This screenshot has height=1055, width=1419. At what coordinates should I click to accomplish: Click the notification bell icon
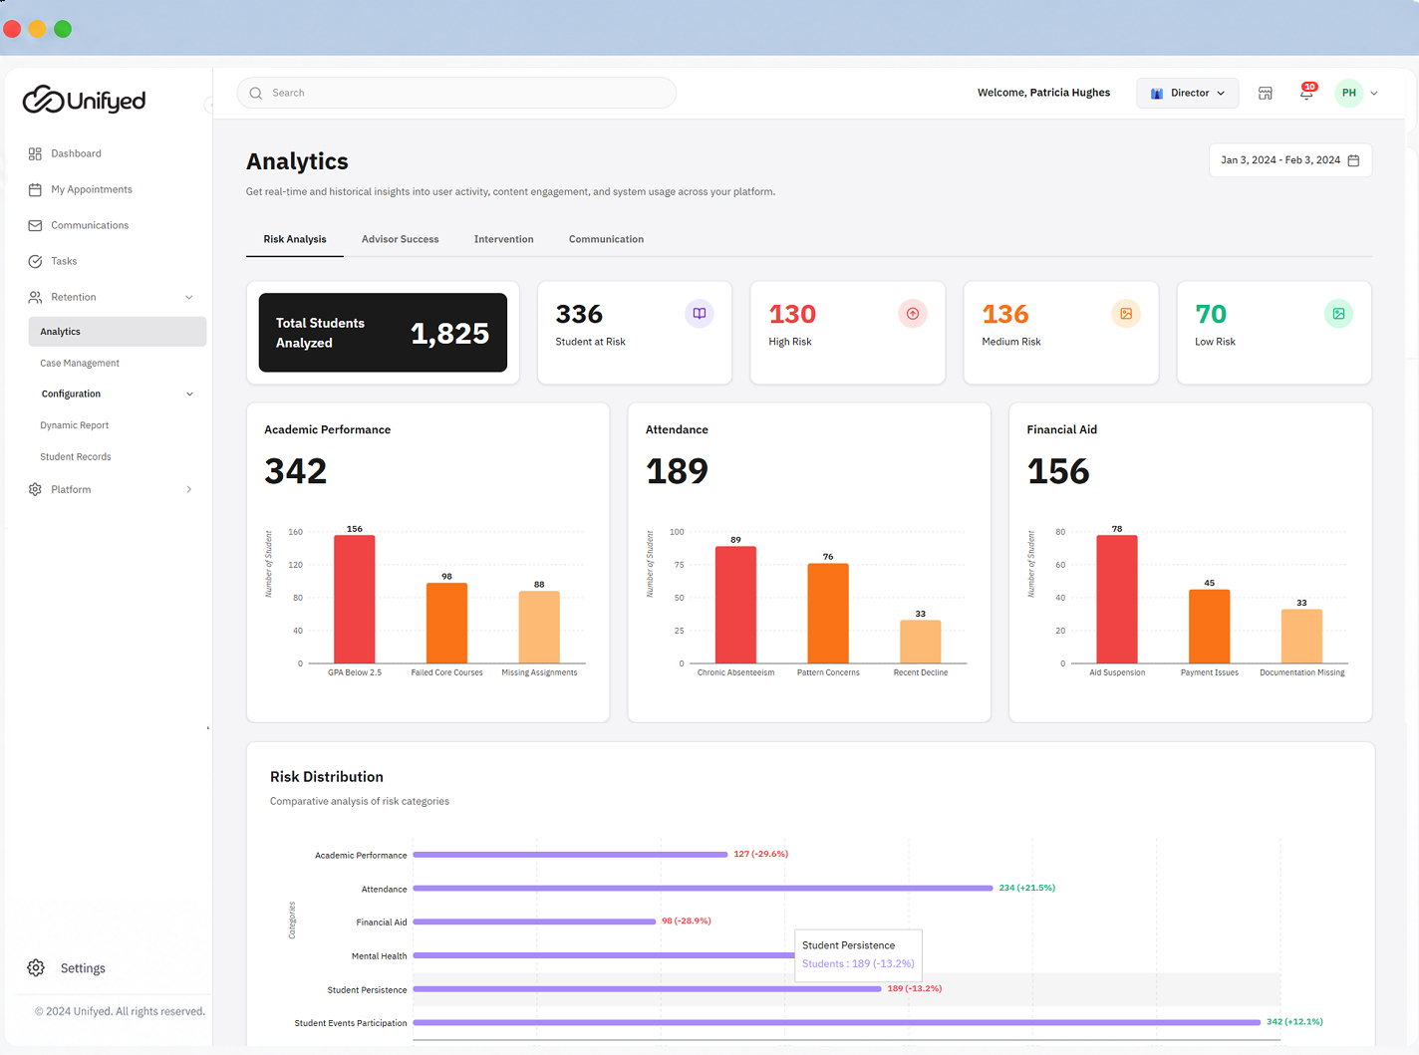click(1307, 93)
